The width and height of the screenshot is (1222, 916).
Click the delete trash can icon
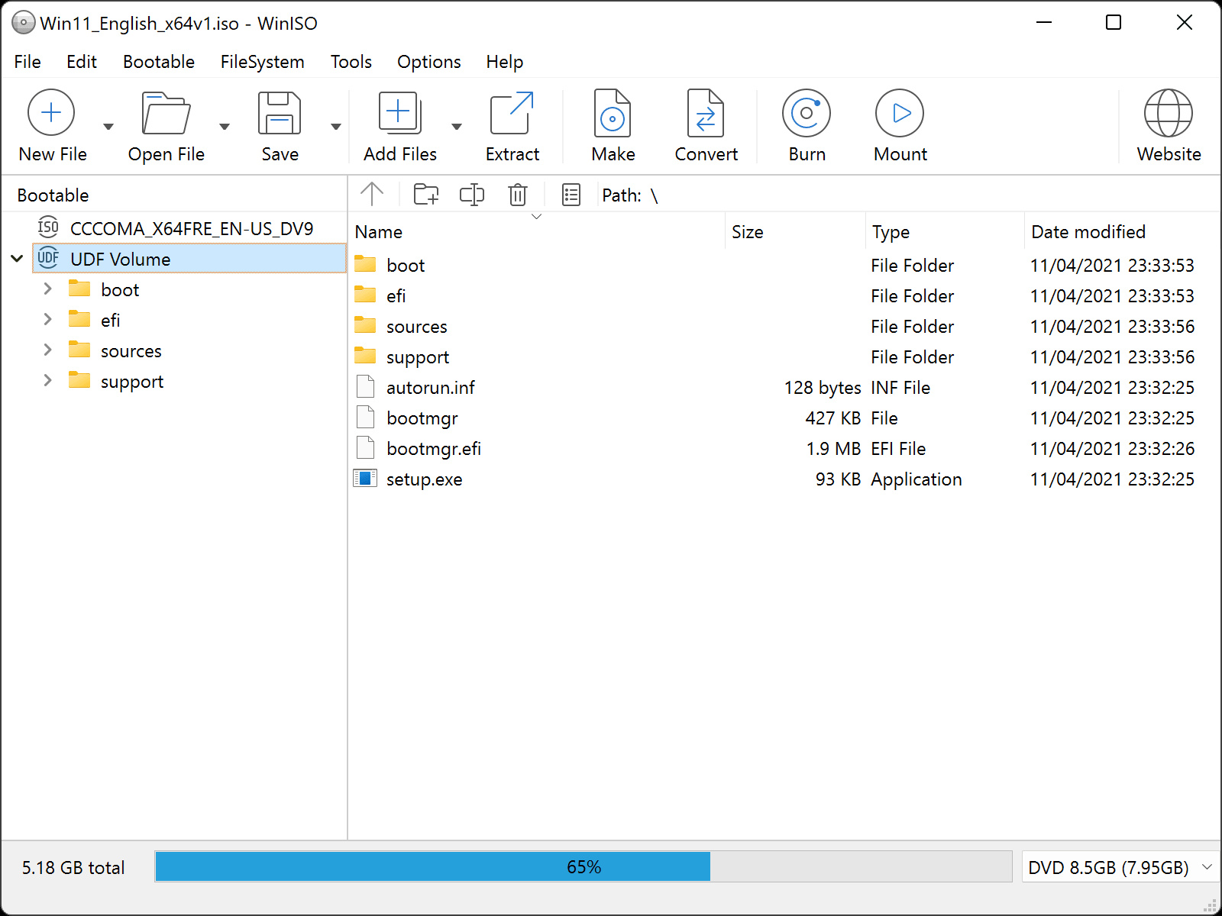coord(518,195)
